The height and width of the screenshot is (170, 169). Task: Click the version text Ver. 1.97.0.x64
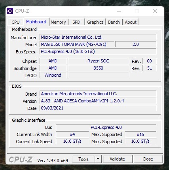pyautogui.click(x=53, y=161)
